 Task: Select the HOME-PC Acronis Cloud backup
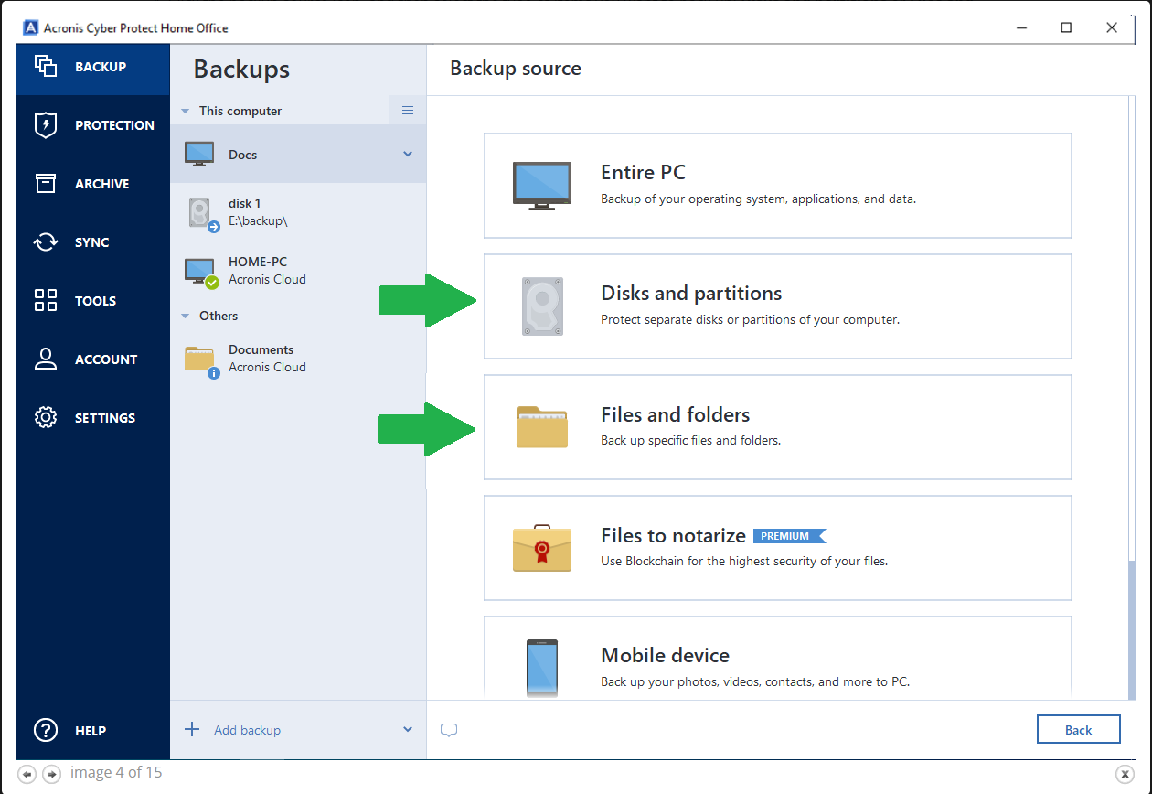[298, 271]
